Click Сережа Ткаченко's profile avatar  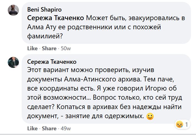[13, 62]
